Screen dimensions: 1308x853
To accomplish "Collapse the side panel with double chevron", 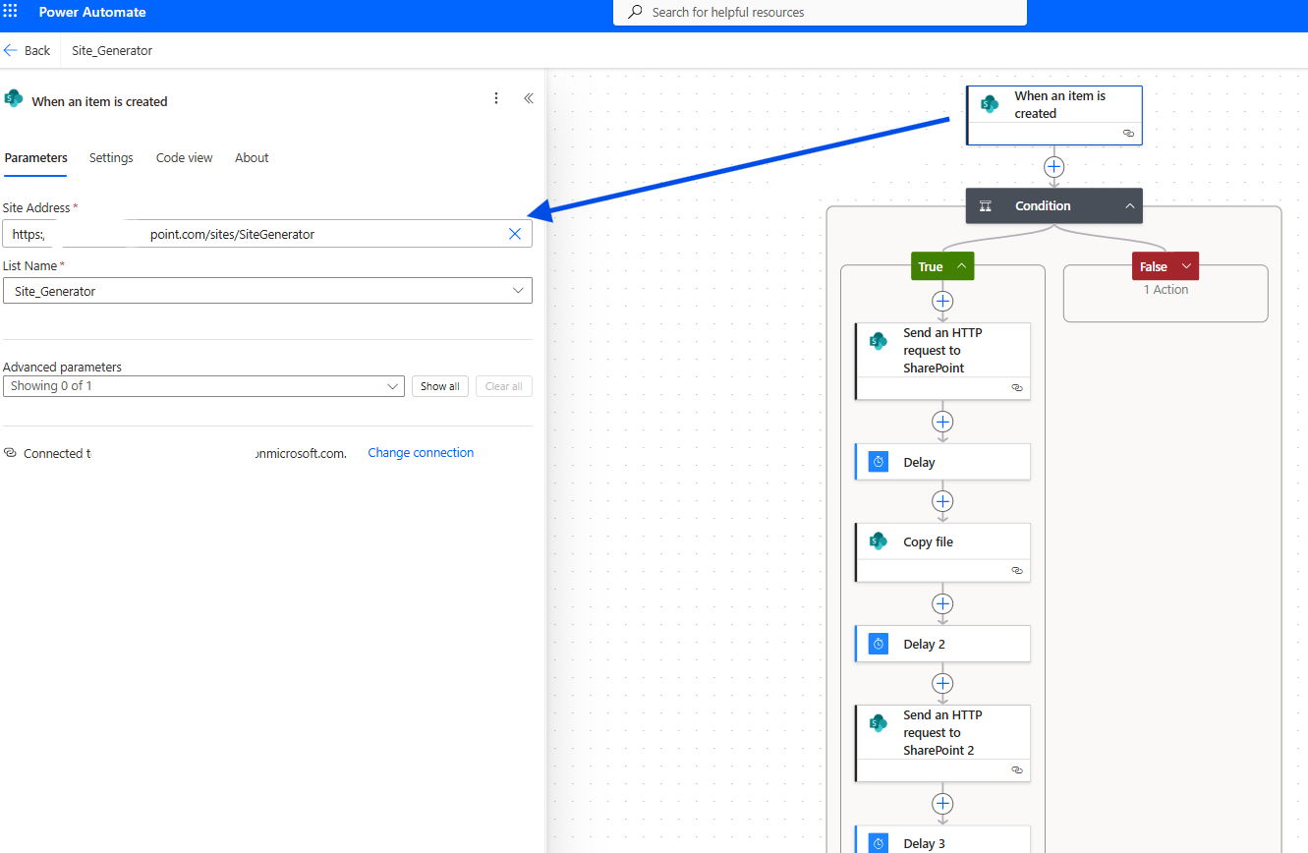I will click(x=529, y=98).
